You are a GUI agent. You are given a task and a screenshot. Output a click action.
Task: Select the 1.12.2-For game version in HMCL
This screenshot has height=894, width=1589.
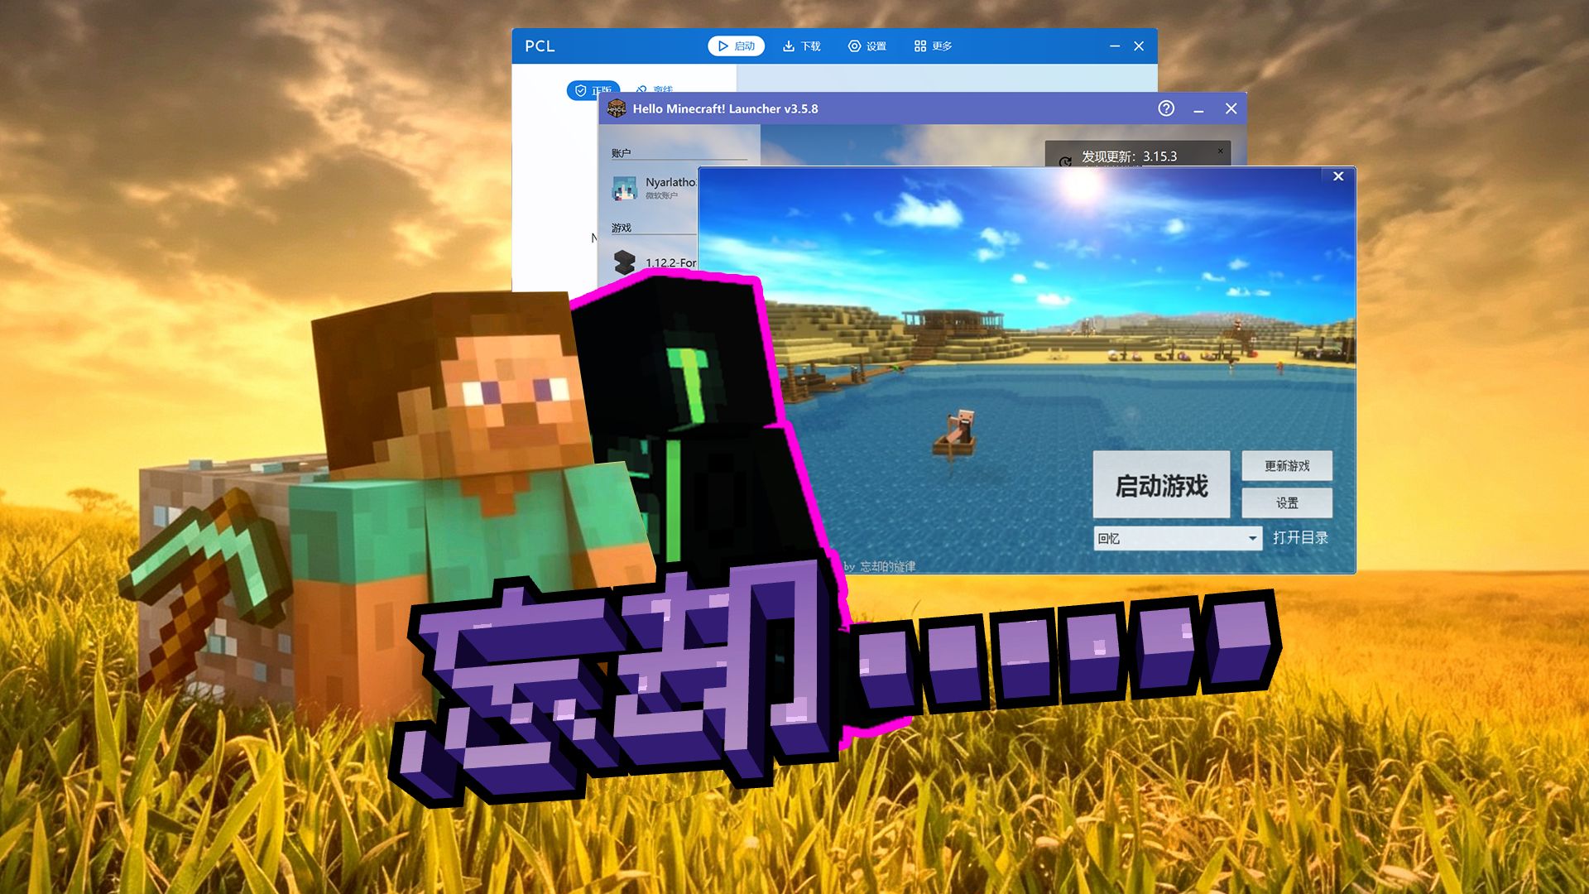pyautogui.click(x=671, y=262)
